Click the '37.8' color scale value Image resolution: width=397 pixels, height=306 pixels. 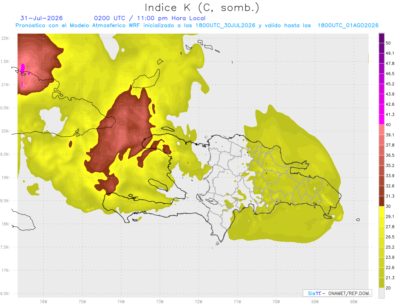pyautogui.click(x=390, y=145)
